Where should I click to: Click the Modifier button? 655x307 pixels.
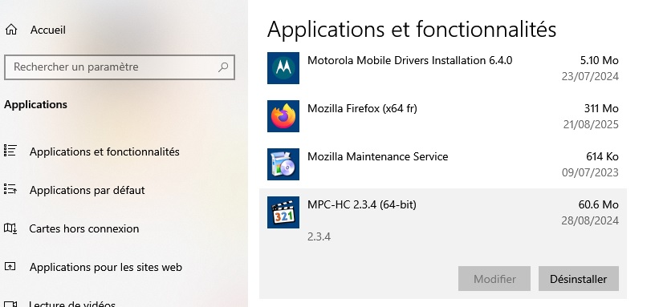494,279
